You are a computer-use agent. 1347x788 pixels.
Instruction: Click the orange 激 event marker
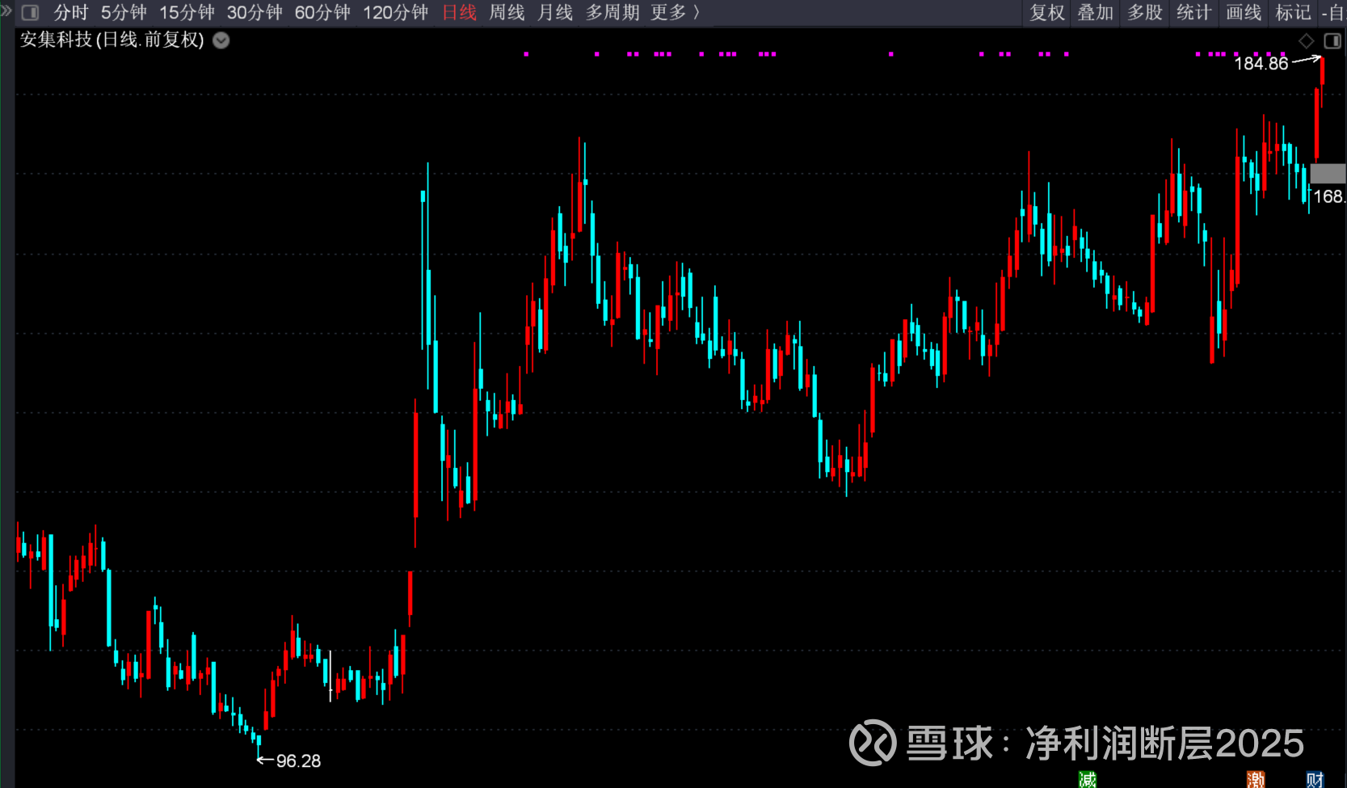coord(1256,779)
